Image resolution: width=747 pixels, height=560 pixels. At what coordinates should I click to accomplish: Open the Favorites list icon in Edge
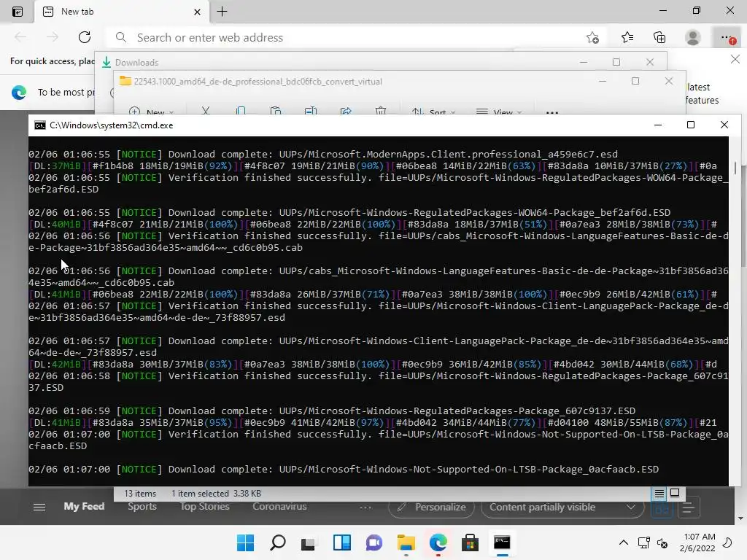627,38
